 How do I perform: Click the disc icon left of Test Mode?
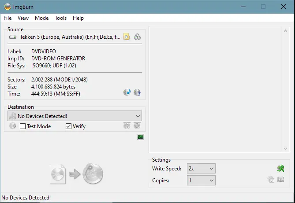[13, 126]
